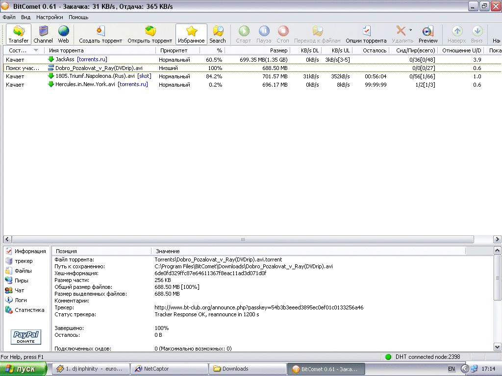Click the info panel scroll-up arrow

497,250
